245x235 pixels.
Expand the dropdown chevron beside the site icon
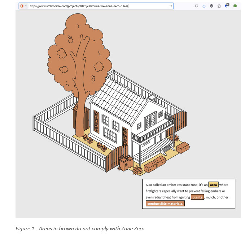(26, 6)
